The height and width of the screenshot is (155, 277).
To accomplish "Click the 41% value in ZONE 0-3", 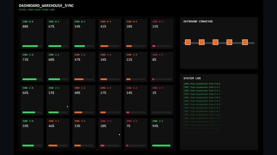I will click(103, 27).
